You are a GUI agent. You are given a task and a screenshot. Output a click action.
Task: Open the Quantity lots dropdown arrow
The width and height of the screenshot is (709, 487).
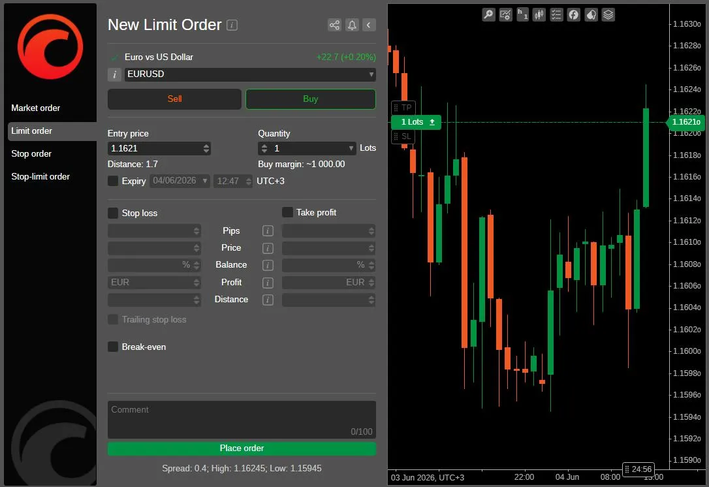click(x=351, y=148)
